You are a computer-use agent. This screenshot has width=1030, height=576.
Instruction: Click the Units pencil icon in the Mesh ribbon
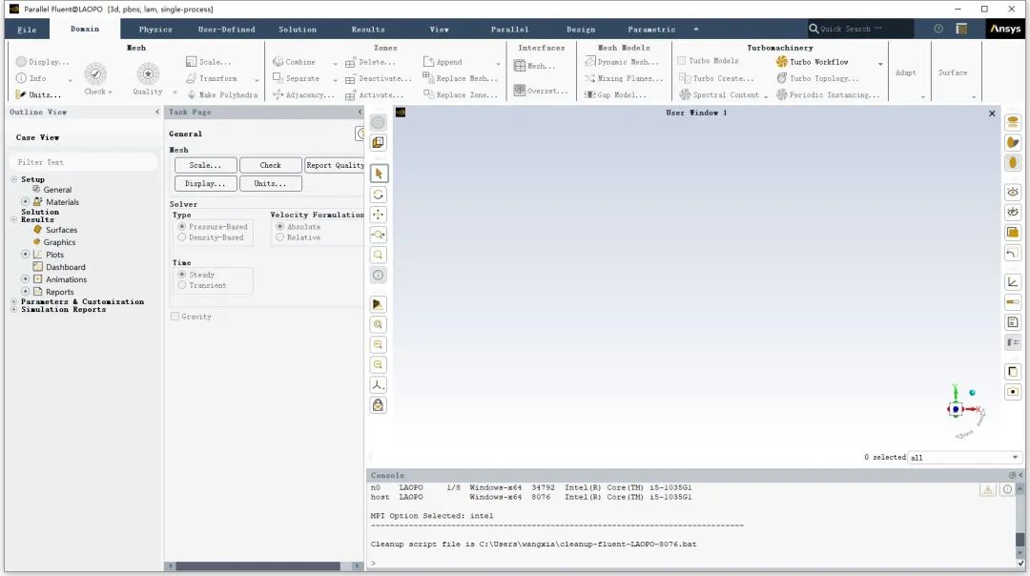coord(21,94)
